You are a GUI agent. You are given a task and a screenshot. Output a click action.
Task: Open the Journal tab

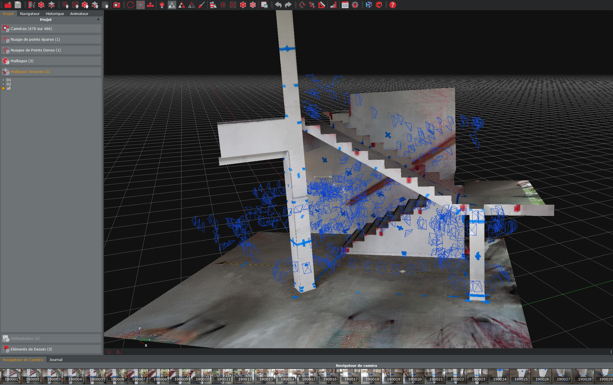[x=56, y=360]
